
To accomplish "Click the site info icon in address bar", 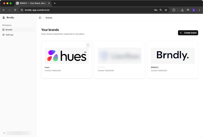I will tap(22, 10).
